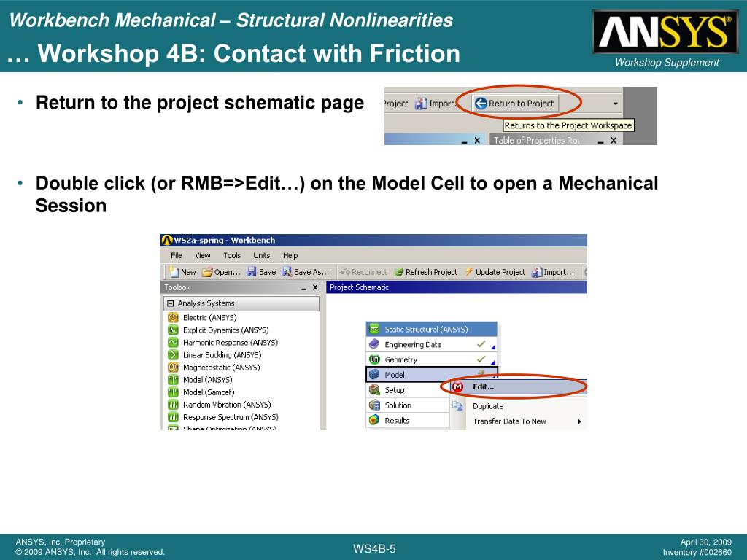The width and height of the screenshot is (747, 560).
Task: Select the Engineering Data cell
Action: coord(432,344)
